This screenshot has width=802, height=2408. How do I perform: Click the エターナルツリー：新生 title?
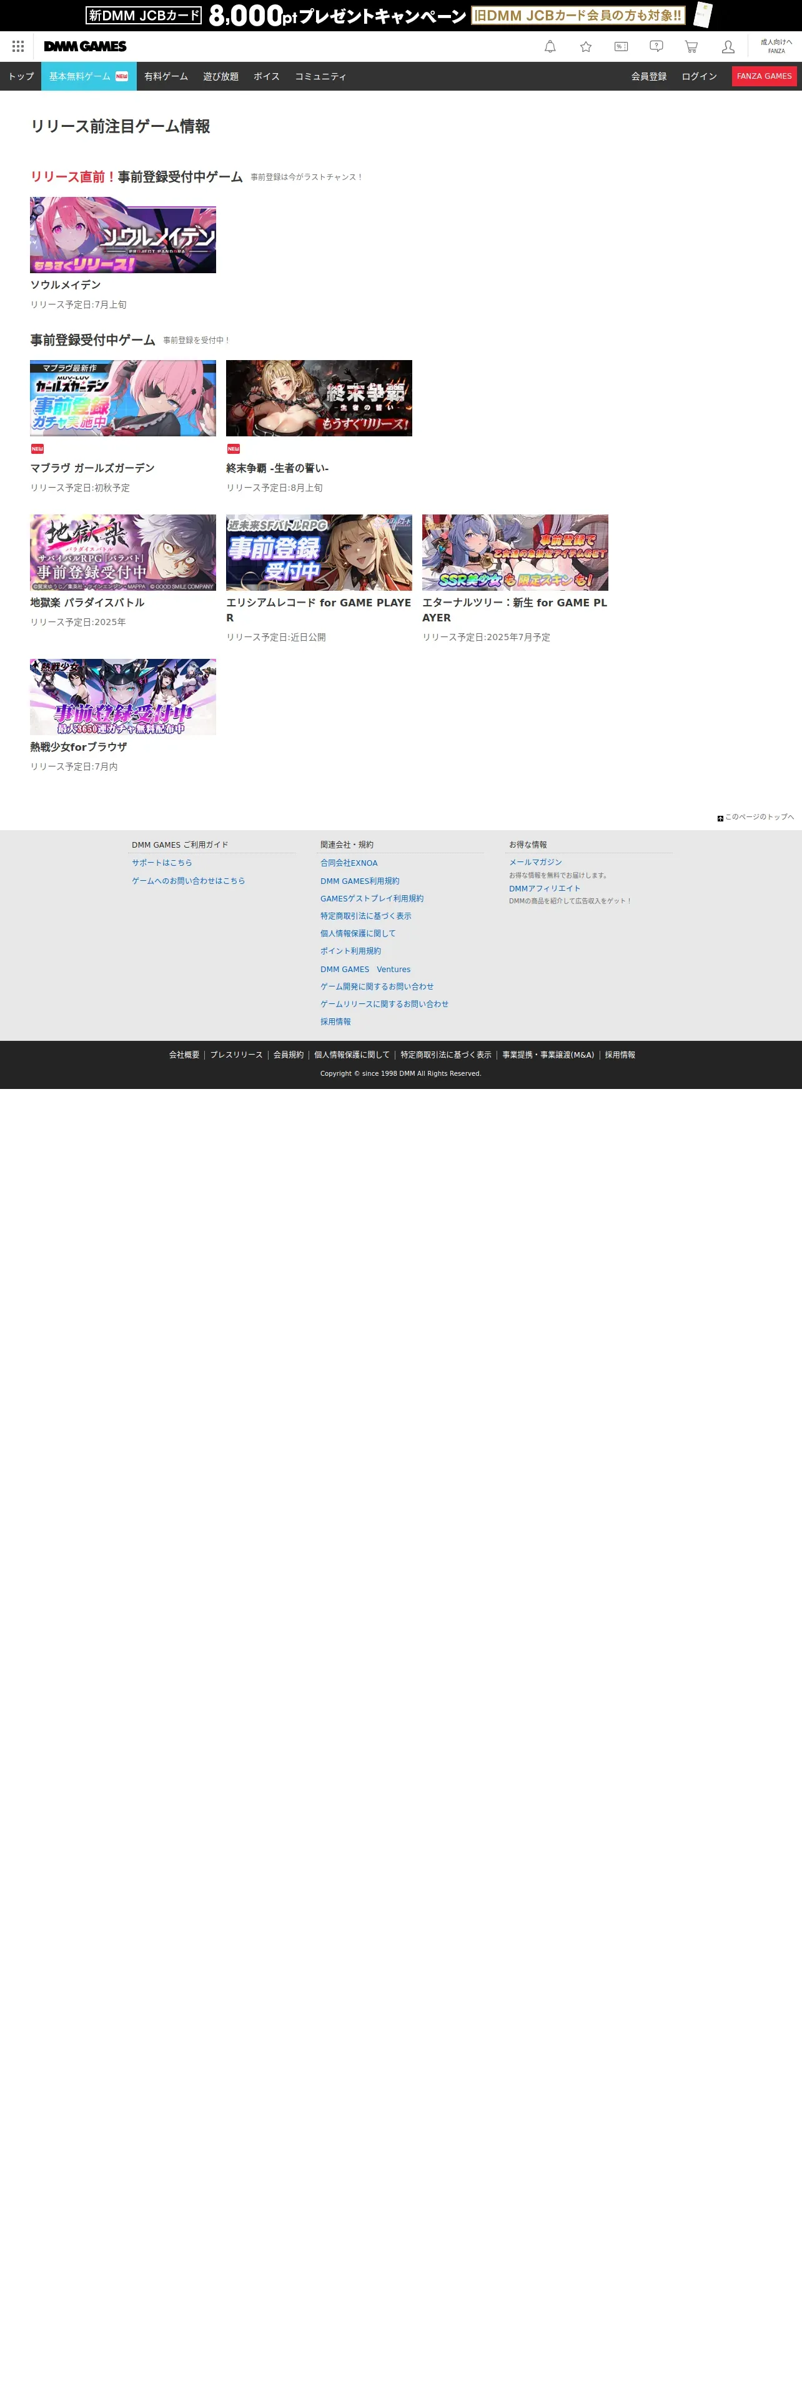click(x=515, y=610)
